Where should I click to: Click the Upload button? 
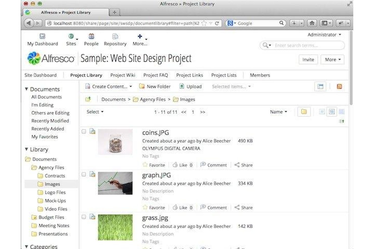tap(191, 87)
